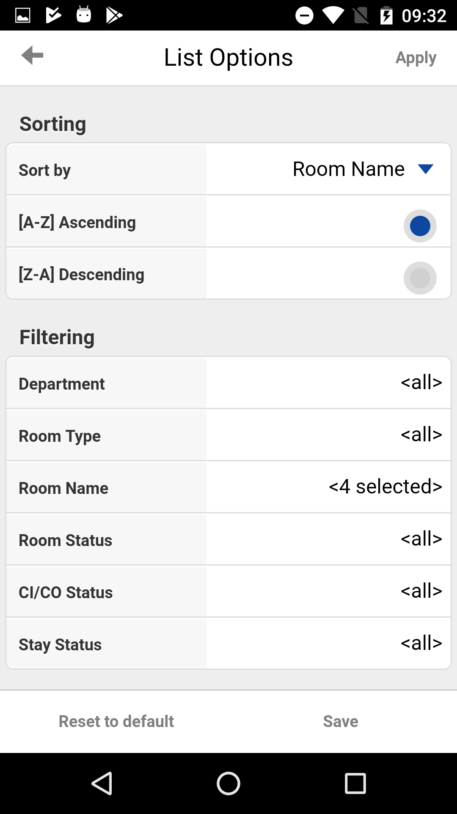Open the Sort by Room Name dropdown
Screen dimensions: 457x814
(328, 170)
